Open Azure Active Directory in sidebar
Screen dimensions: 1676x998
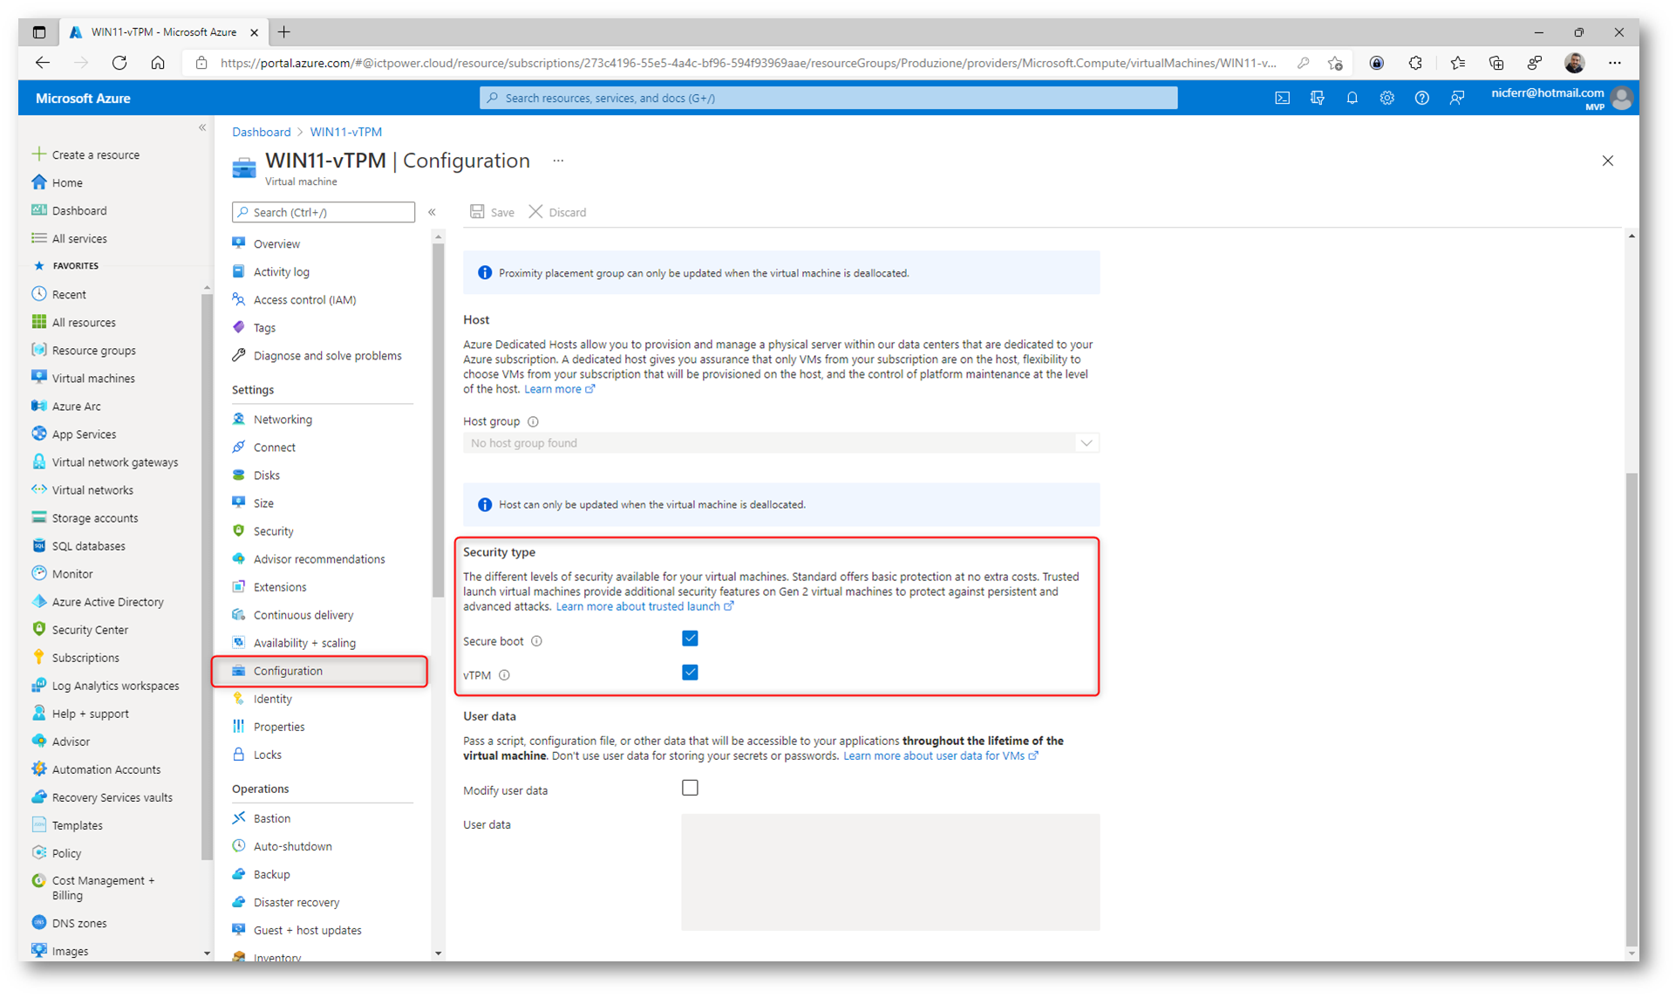click(x=107, y=602)
